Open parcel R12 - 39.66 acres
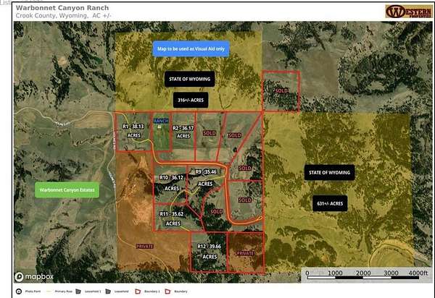This screenshot has height=298, width=435. coord(210,251)
